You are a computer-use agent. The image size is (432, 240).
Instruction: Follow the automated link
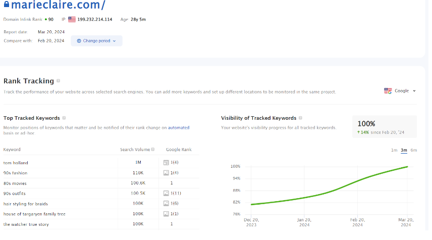click(x=179, y=128)
